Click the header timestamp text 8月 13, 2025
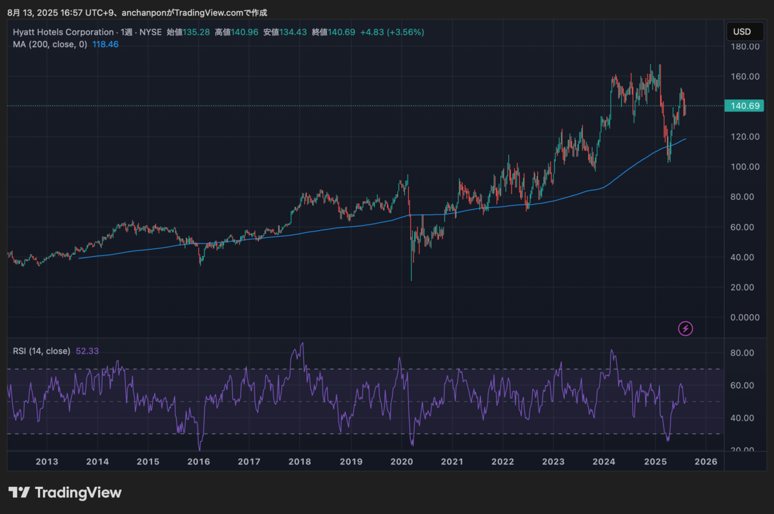Screen dimensions: 774x514 pyautogui.click(x=32, y=13)
